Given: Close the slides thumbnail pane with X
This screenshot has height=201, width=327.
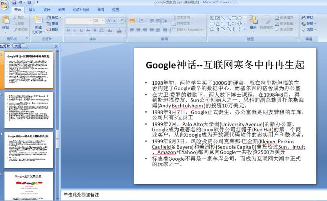Looking at the screenshot, I should (56, 46).
